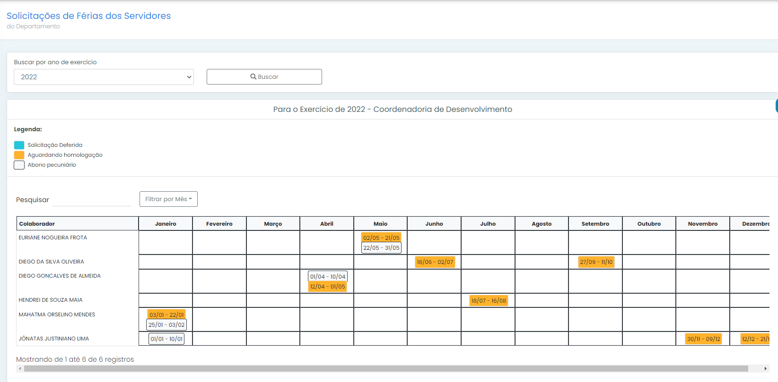Image resolution: width=778 pixels, height=382 pixels.
Task: Click the name JÔNATAS JUSTINIANO LIMA
Action: [x=54, y=339]
